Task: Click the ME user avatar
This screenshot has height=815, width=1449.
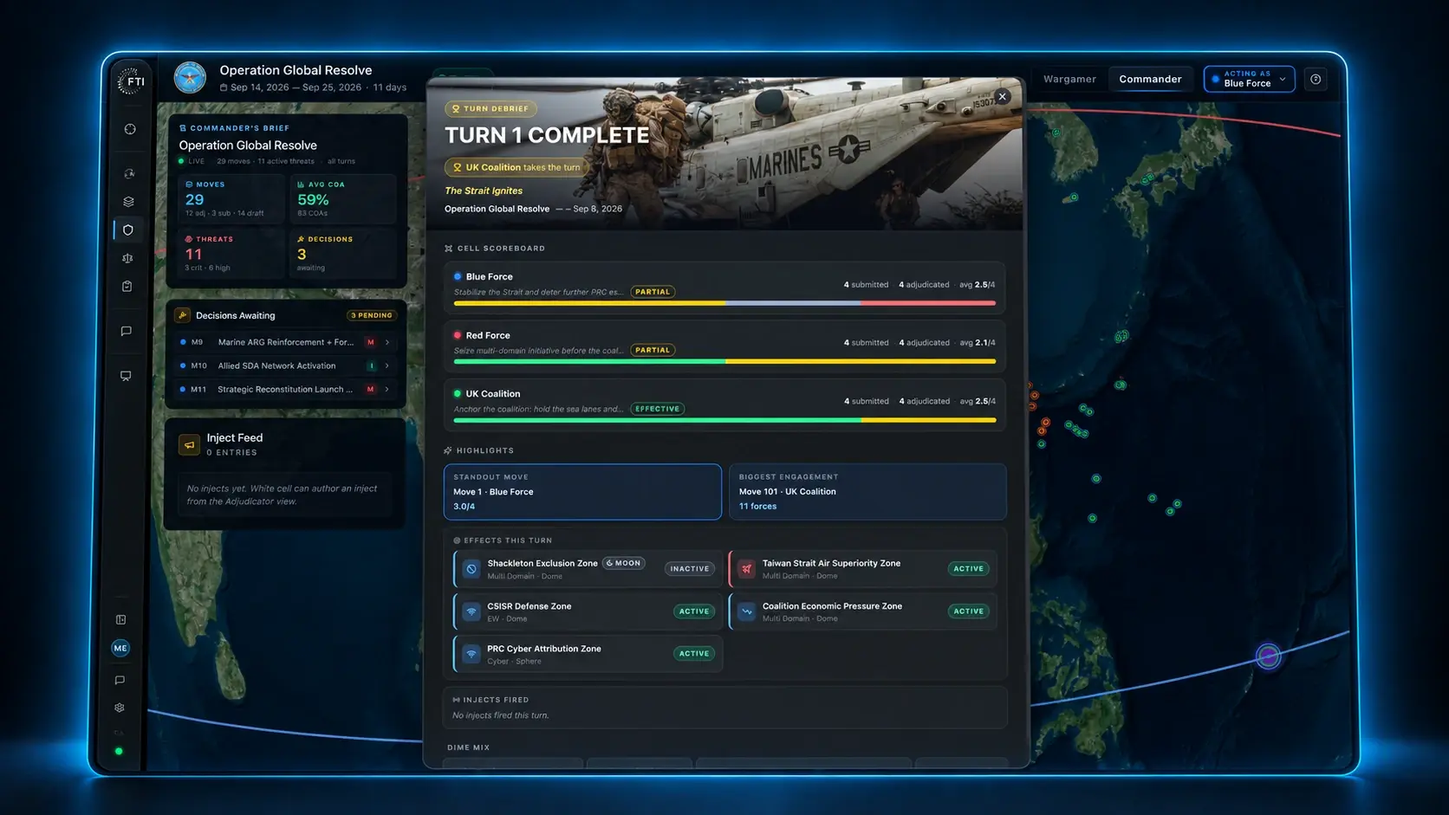Action: (120, 648)
